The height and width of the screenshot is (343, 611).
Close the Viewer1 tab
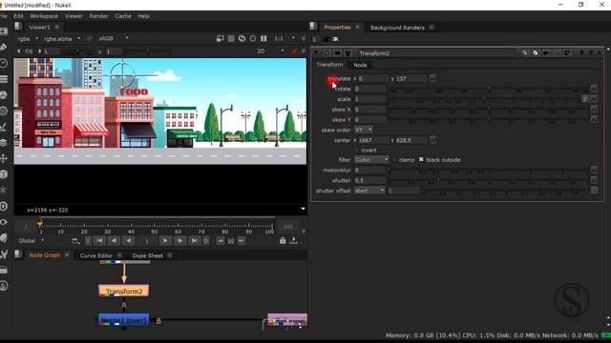(57, 27)
